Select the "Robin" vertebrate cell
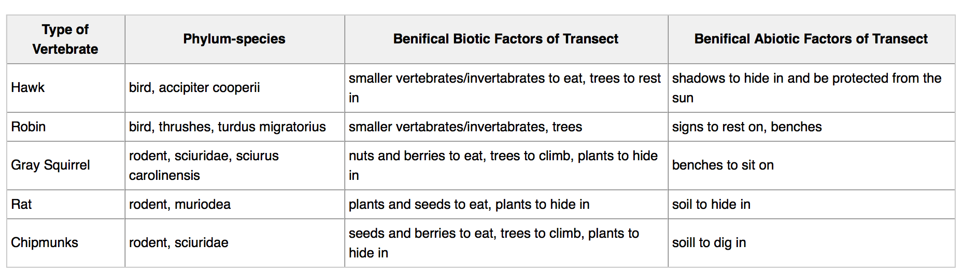The width and height of the screenshot is (964, 275). 29,127
